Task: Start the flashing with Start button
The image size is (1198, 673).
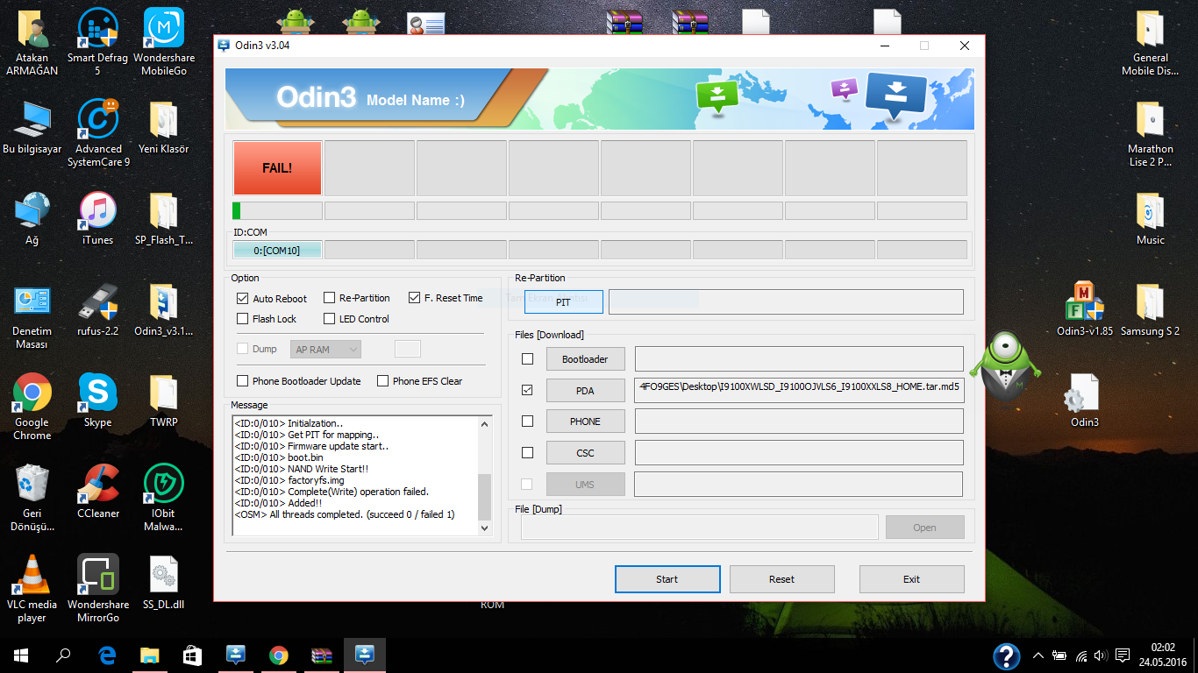Action: pyautogui.click(x=667, y=579)
